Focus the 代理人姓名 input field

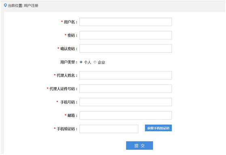(126, 75)
